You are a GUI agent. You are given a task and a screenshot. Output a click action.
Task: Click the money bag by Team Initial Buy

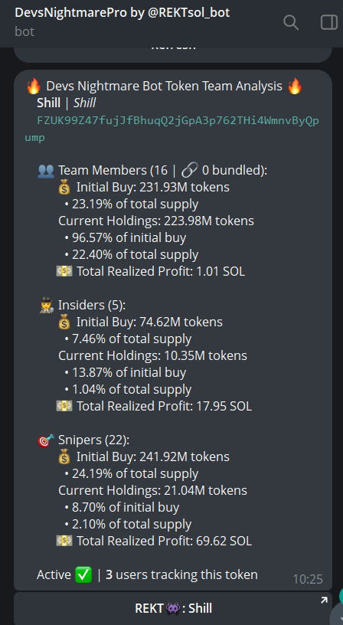tap(64, 188)
